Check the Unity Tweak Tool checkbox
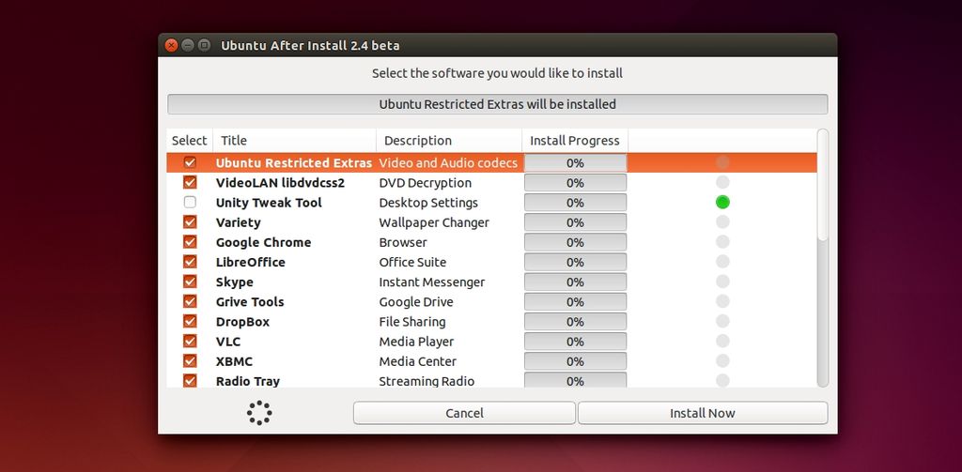Viewport: 962px width, 472px height. tap(190, 203)
